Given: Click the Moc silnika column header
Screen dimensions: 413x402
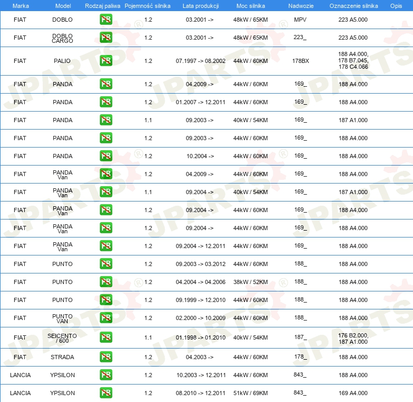Looking at the screenshot, I should pos(251,6).
